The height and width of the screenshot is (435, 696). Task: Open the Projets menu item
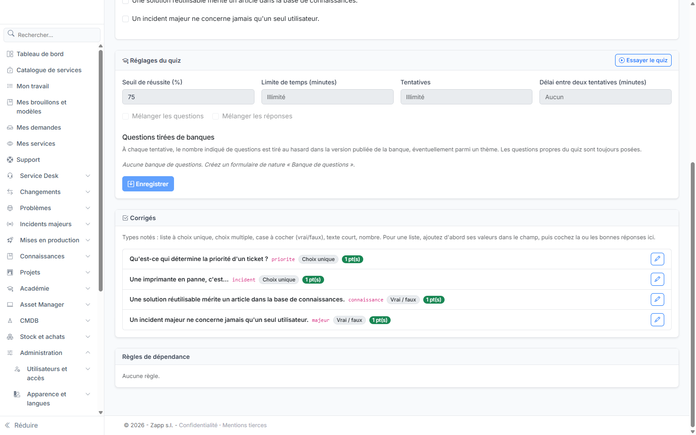pyautogui.click(x=49, y=272)
